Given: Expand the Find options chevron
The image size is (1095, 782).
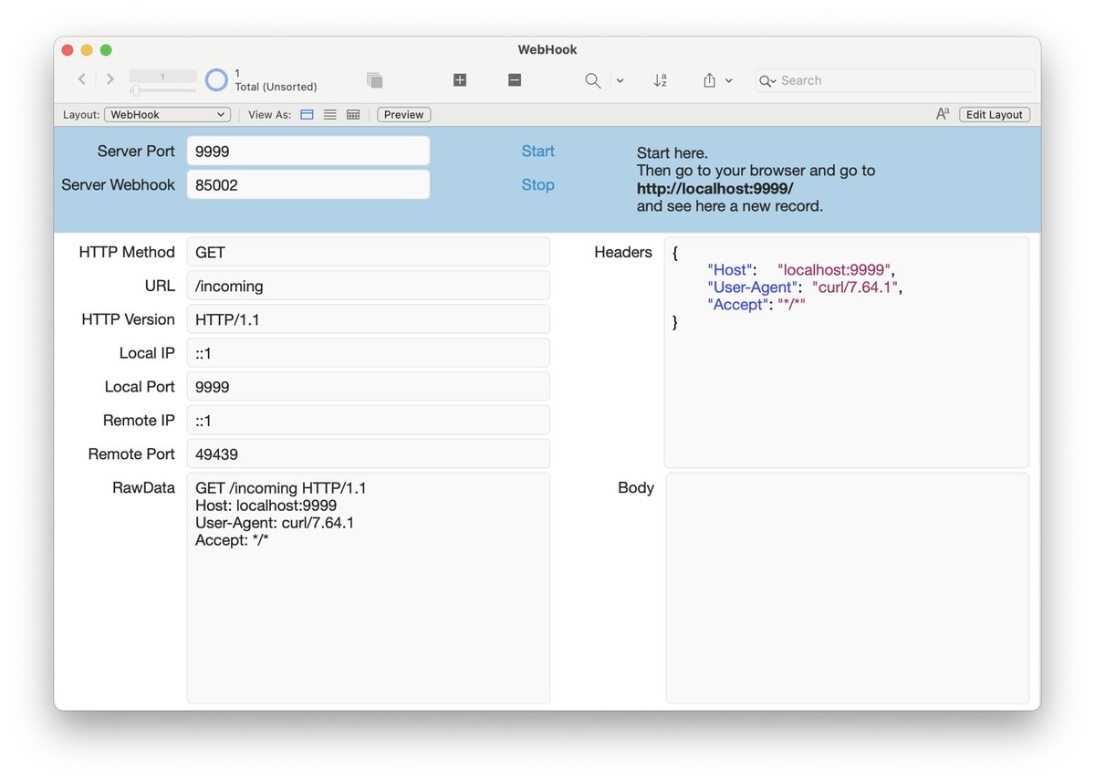Looking at the screenshot, I should pyautogui.click(x=620, y=80).
